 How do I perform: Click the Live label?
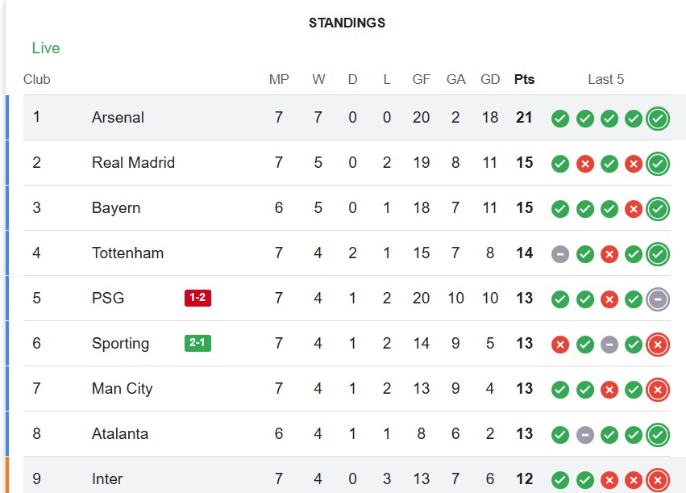coord(46,48)
